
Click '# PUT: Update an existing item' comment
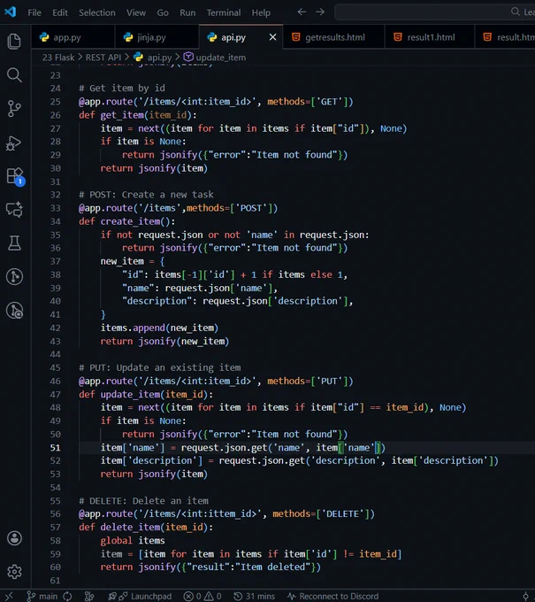(x=159, y=367)
